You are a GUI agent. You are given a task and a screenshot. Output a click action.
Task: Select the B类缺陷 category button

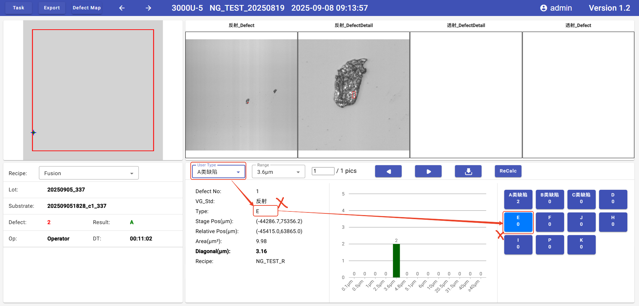(549, 199)
